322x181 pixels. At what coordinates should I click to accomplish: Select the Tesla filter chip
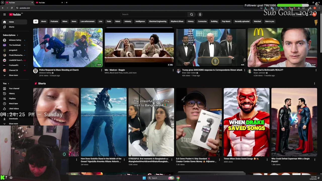tap(109, 21)
